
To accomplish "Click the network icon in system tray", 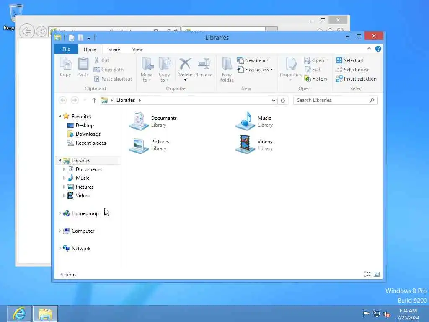I will (377, 314).
